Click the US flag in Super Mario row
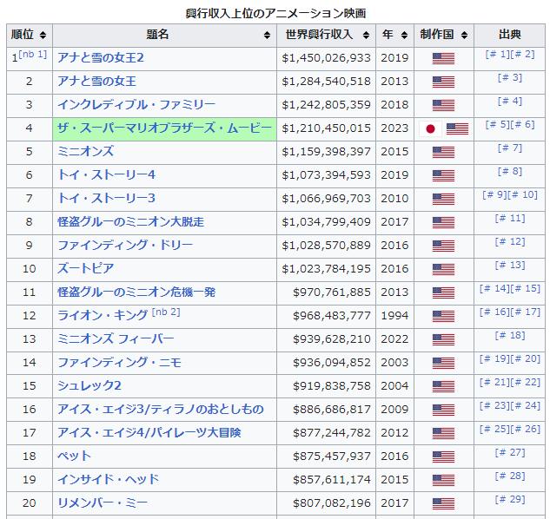 (x=457, y=129)
